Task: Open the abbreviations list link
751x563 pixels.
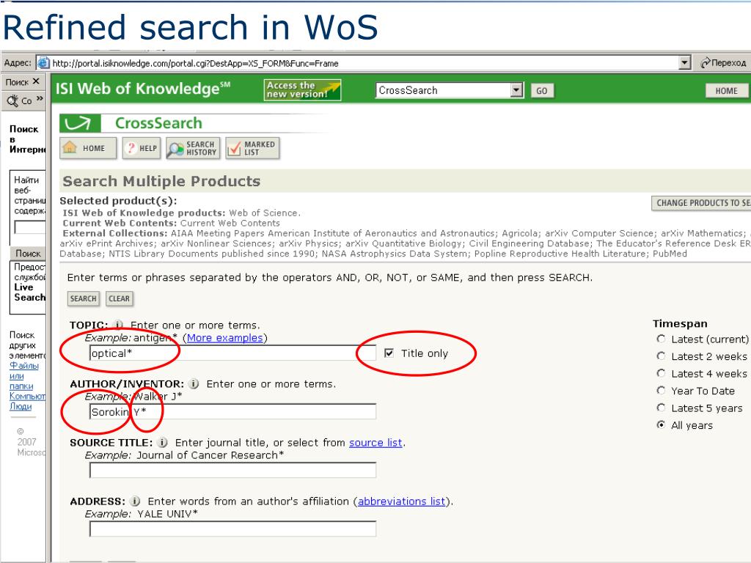Action: point(401,501)
